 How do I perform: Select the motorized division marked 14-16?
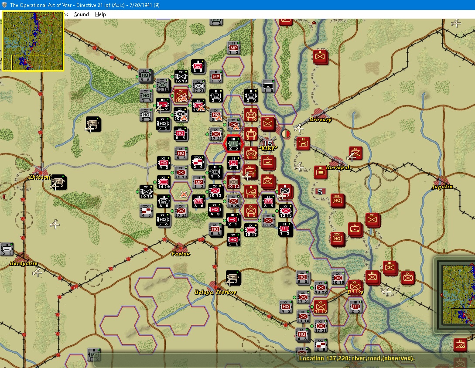pyautogui.click(x=164, y=182)
